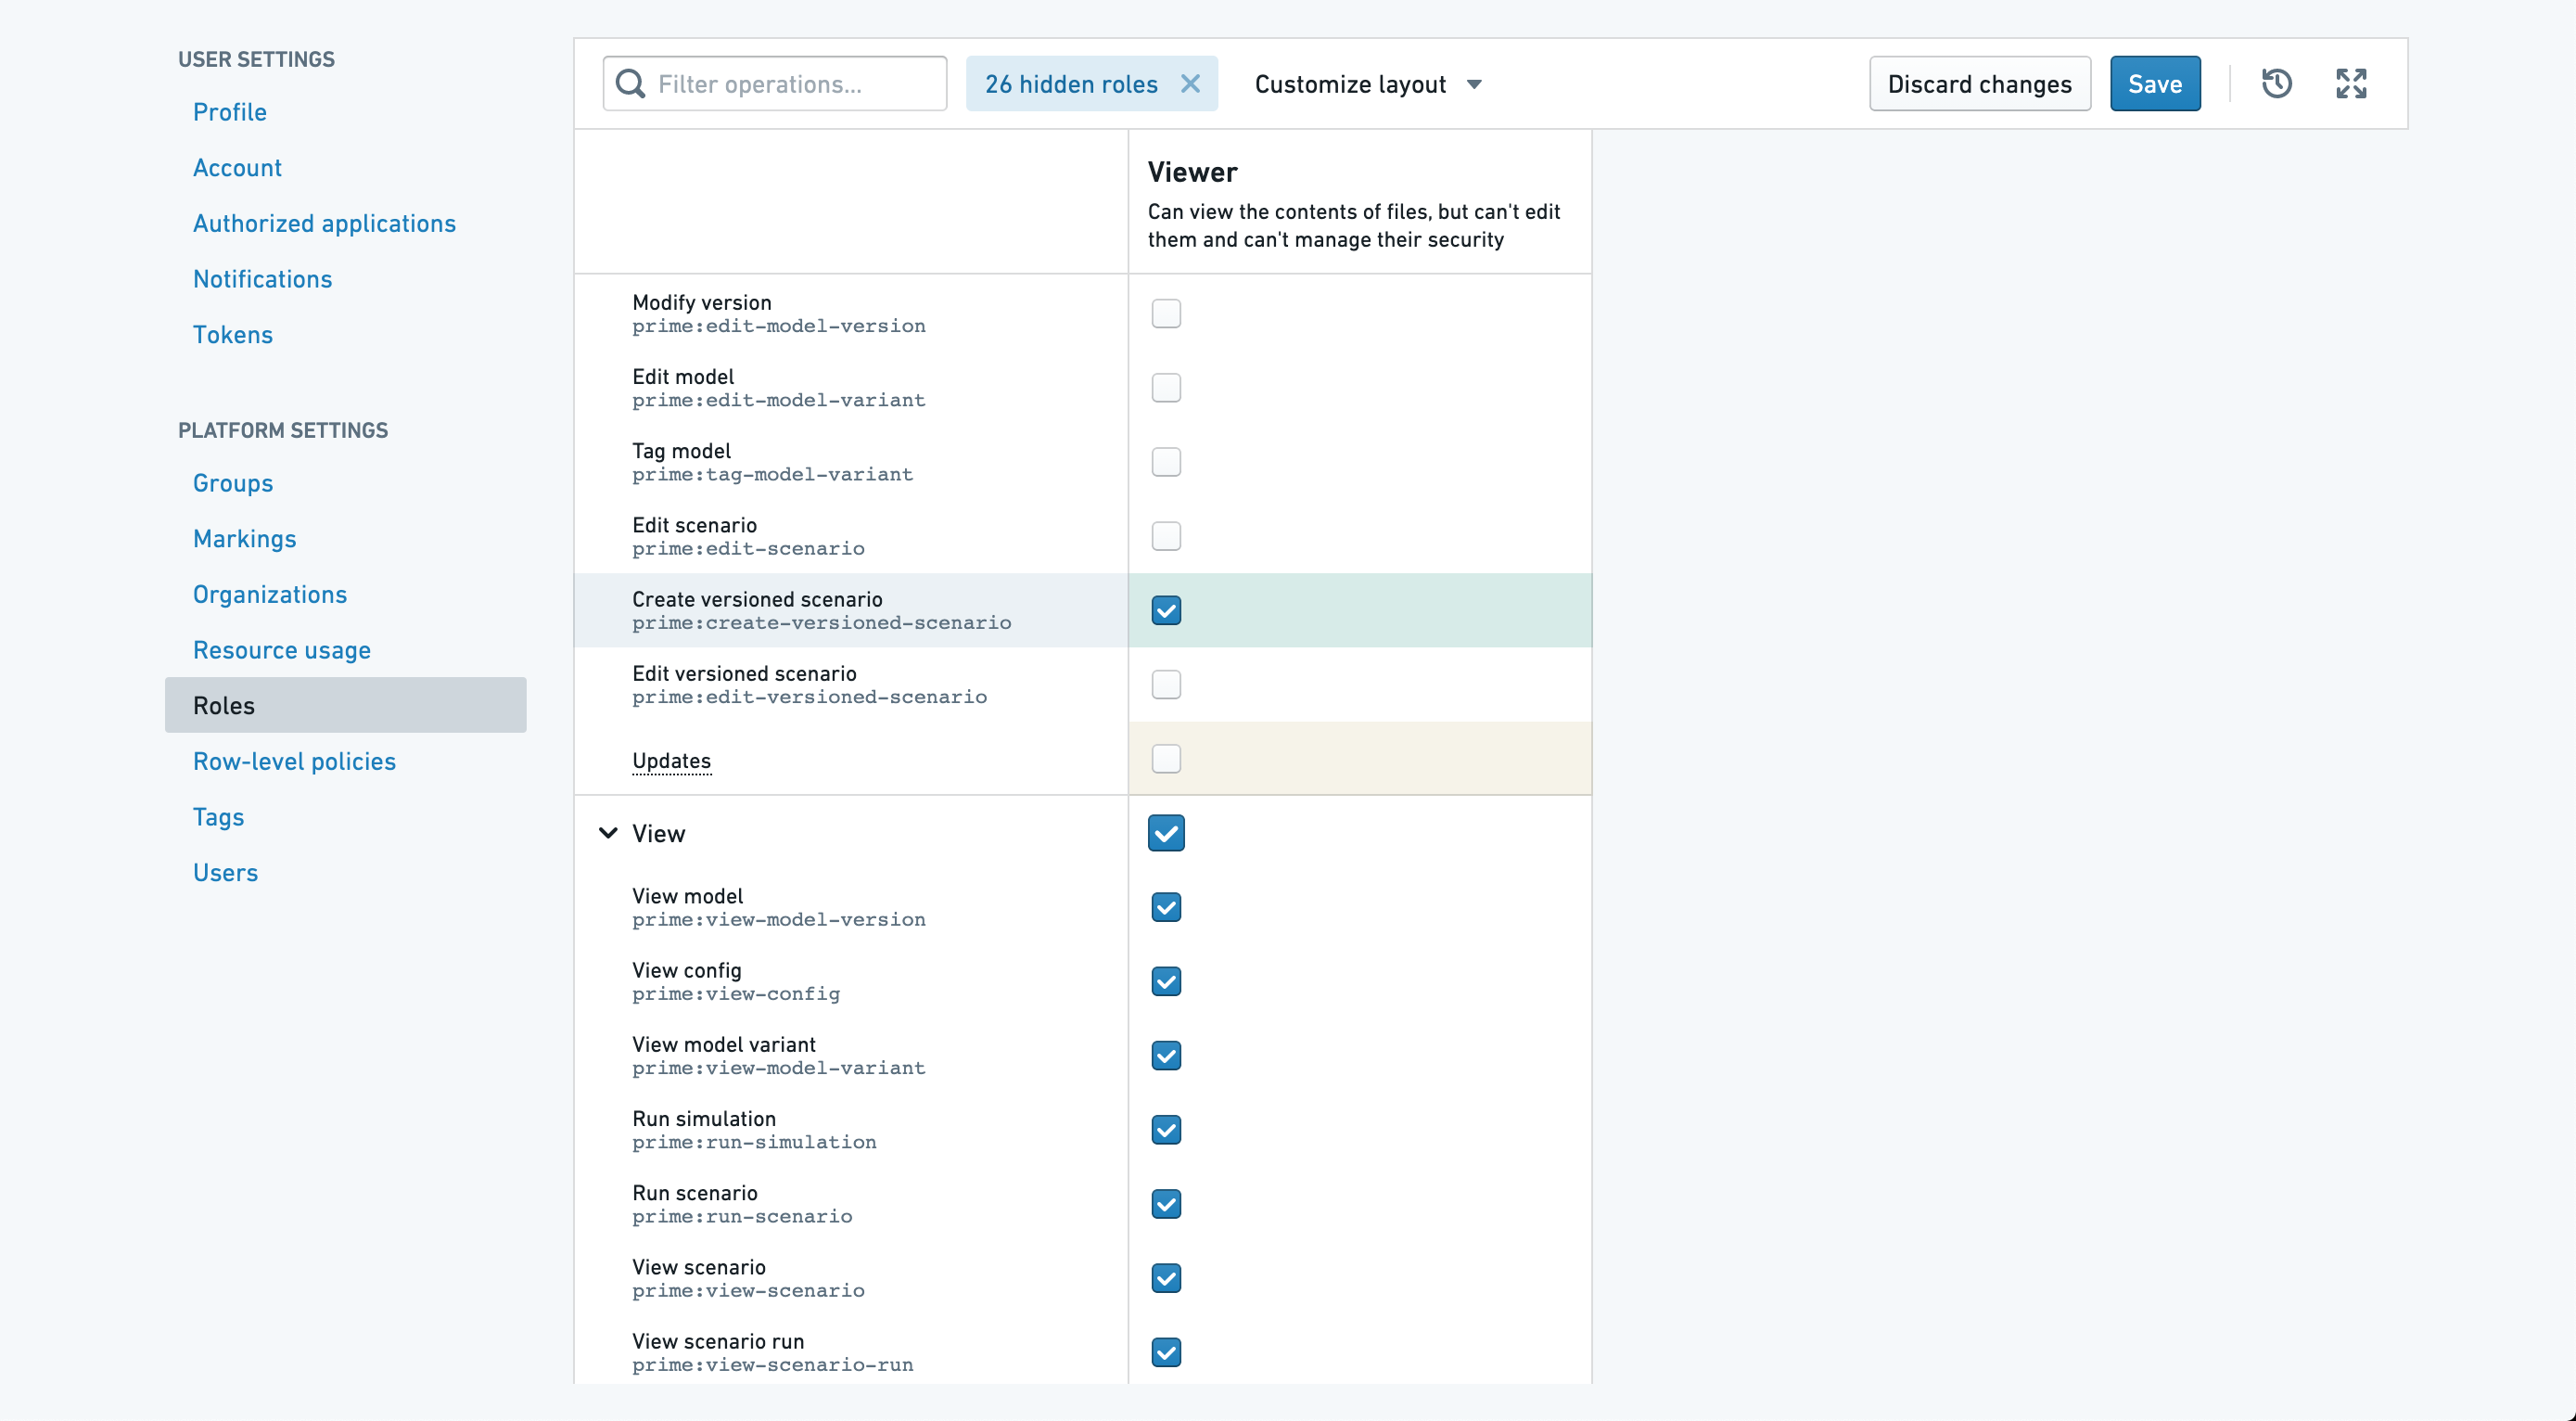Collapse the View operations group
The width and height of the screenshot is (2576, 1421).
pyautogui.click(x=608, y=833)
